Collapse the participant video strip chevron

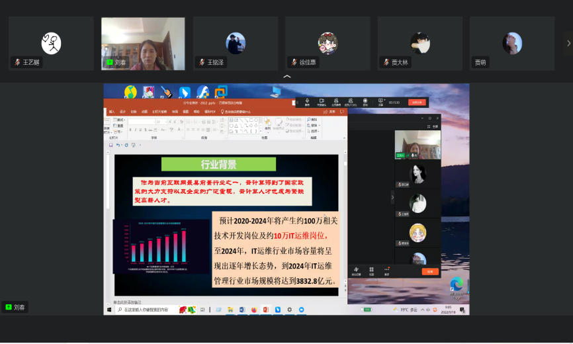pos(286,77)
